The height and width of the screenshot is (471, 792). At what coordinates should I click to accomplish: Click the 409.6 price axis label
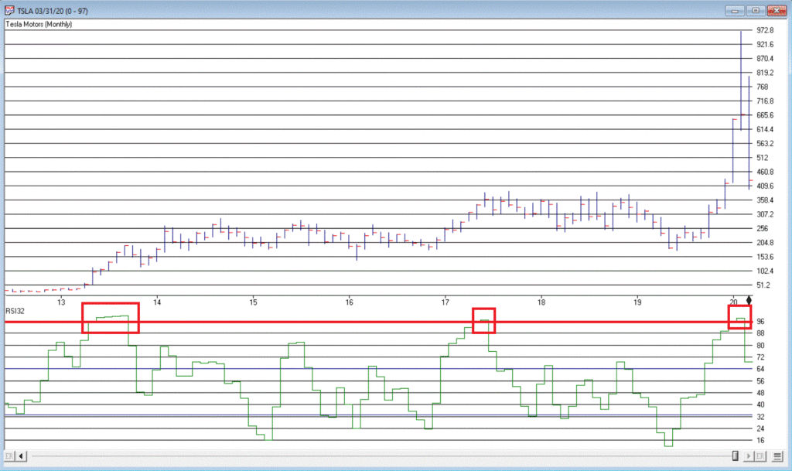(x=765, y=186)
